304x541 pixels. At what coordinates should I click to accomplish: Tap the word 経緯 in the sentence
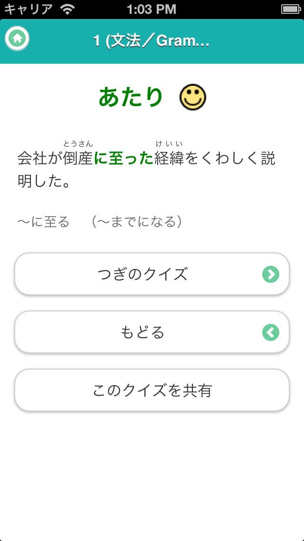(169, 159)
